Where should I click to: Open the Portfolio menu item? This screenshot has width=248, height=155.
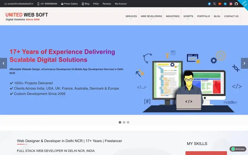pos(203,16)
